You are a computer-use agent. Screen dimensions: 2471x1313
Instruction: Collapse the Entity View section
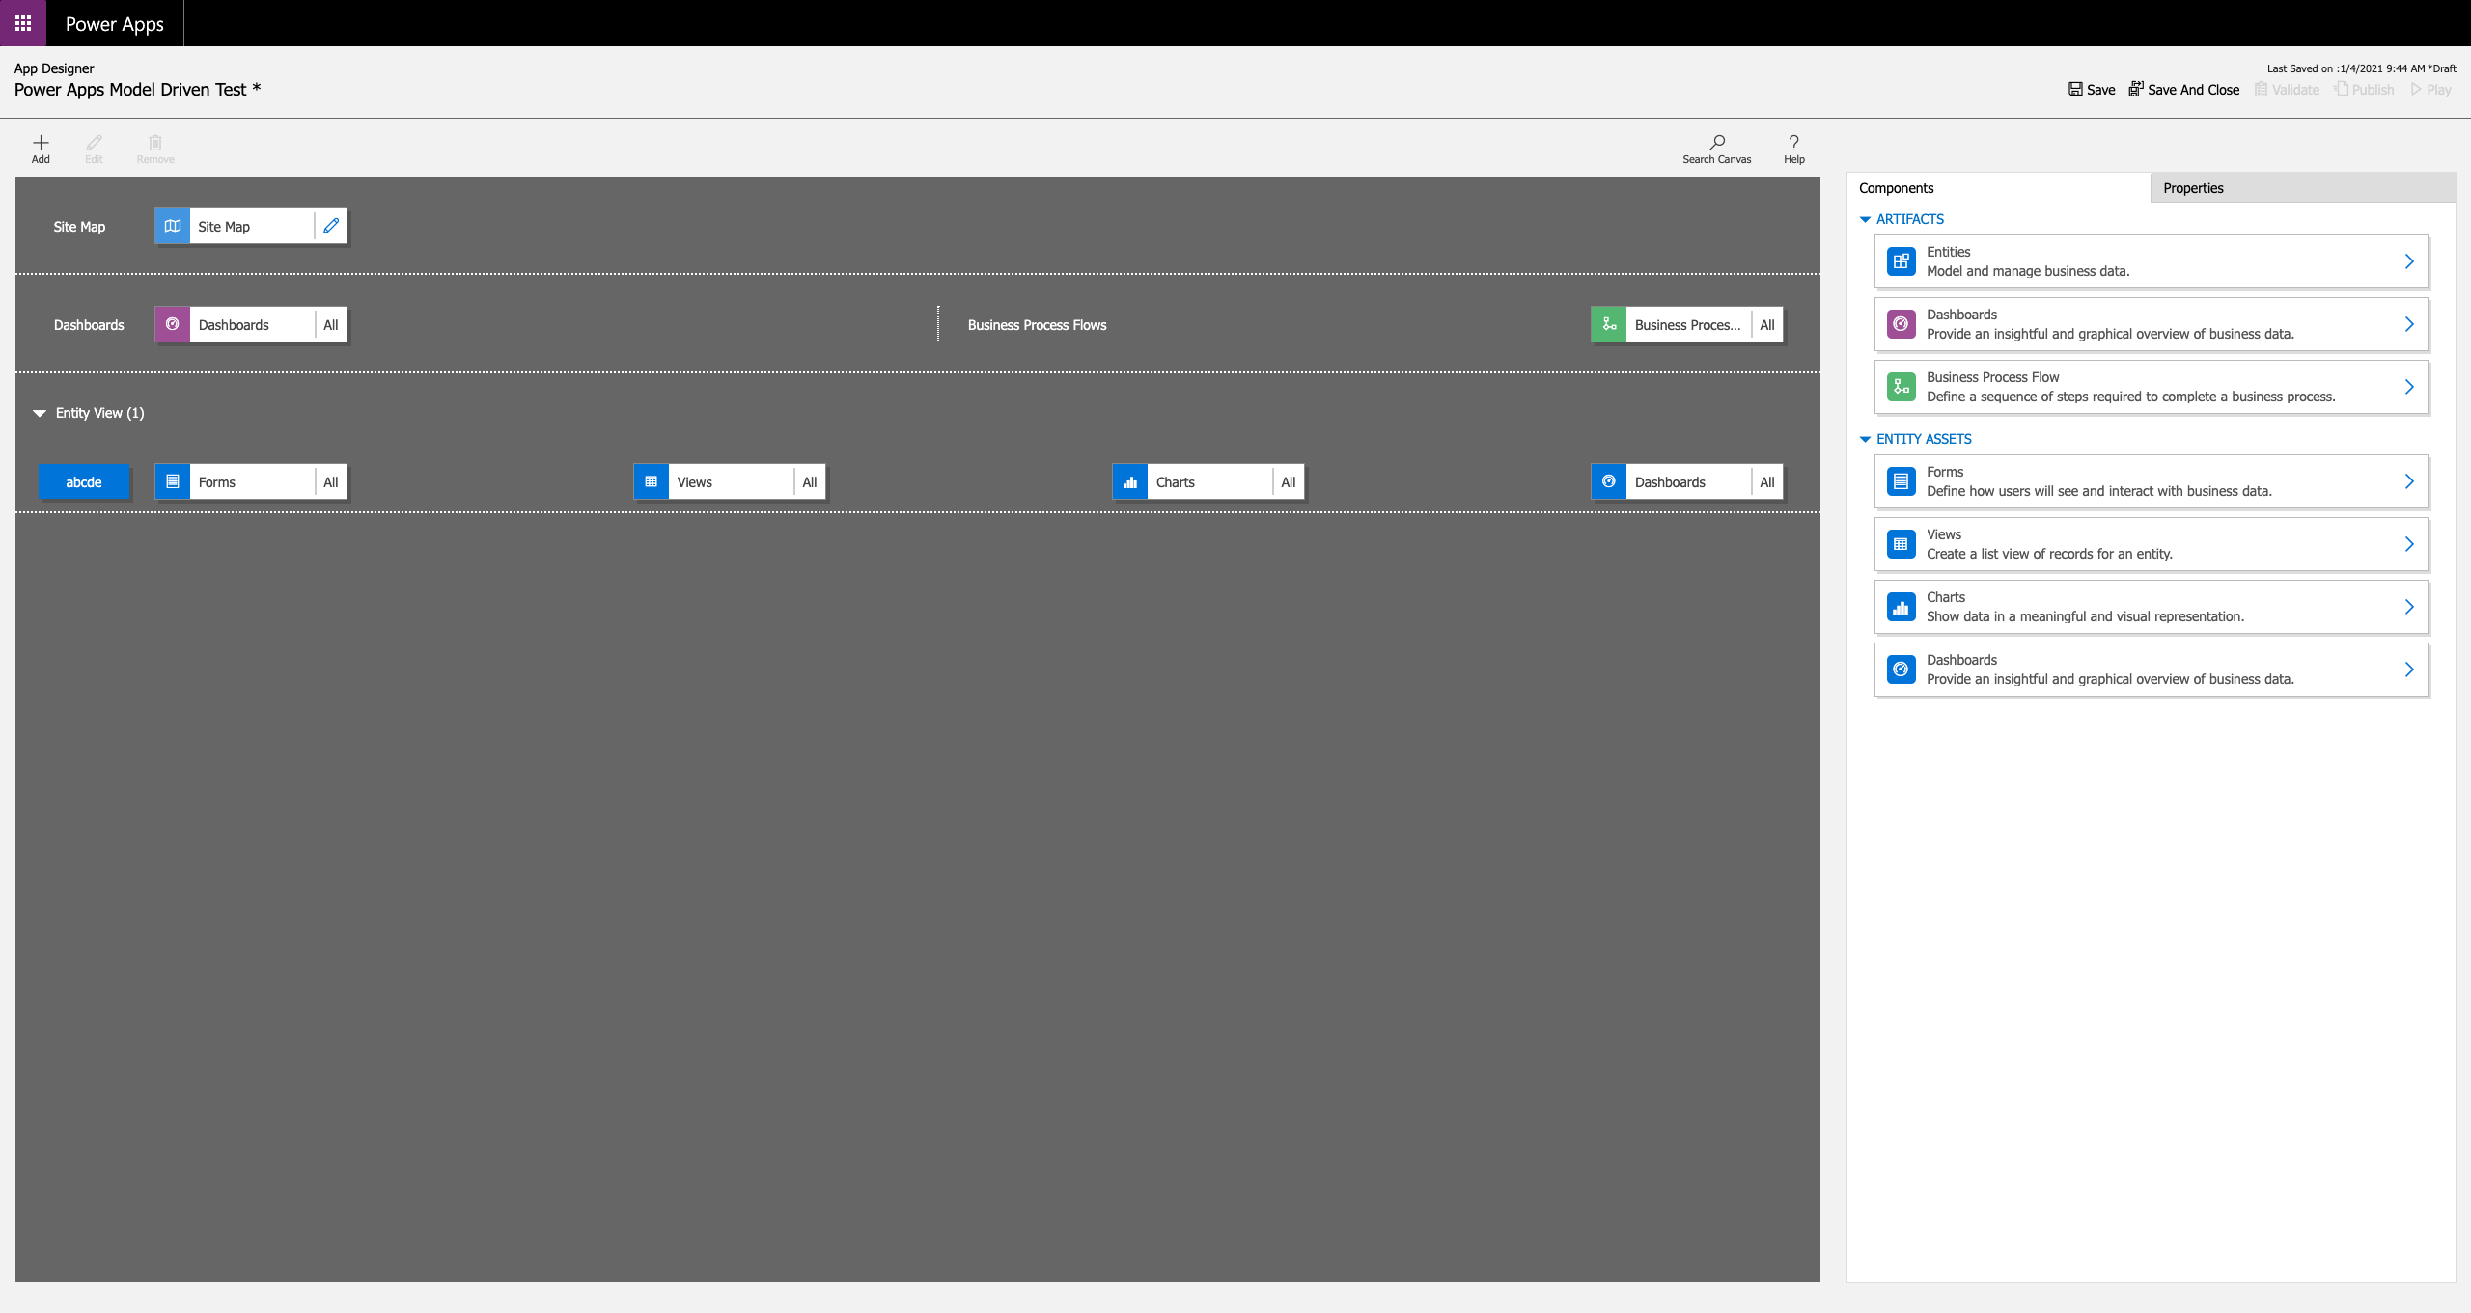39,412
